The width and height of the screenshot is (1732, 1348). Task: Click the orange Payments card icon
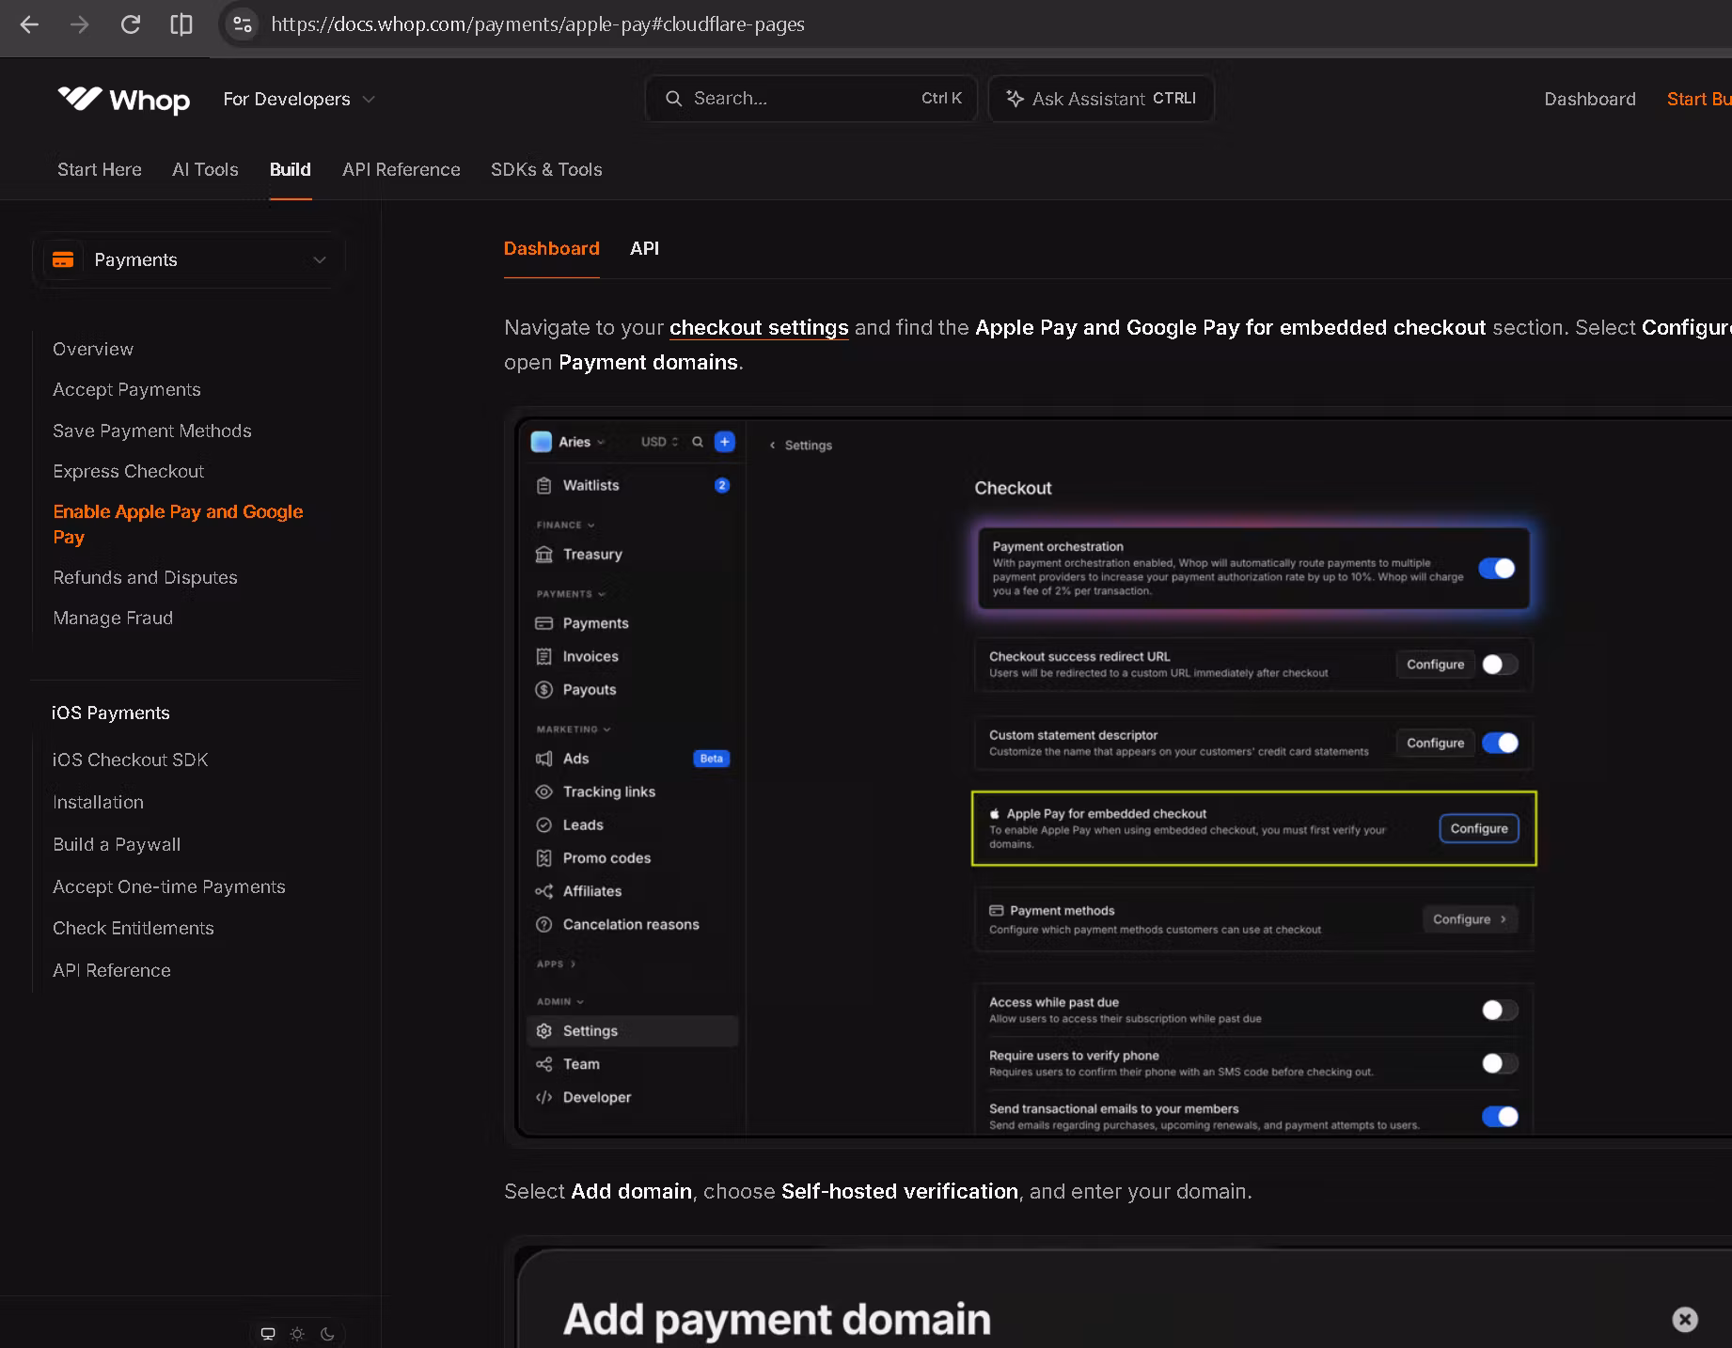[63, 259]
